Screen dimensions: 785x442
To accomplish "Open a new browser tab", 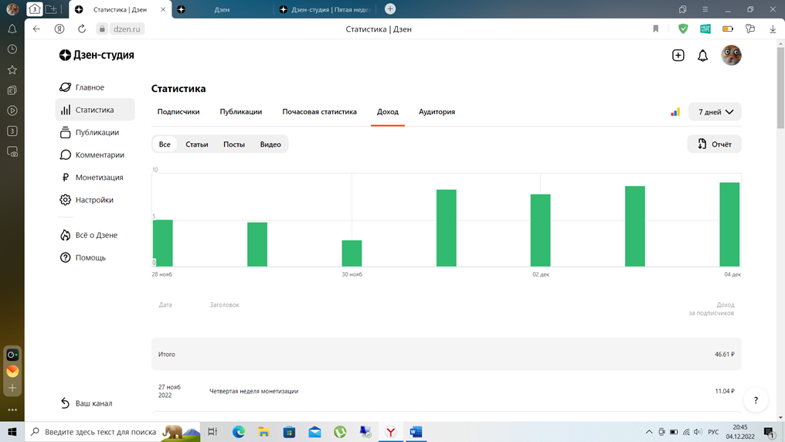I will (390, 9).
